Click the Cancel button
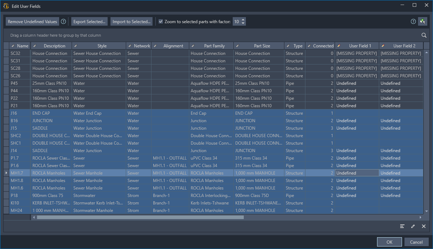 (x=416, y=242)
